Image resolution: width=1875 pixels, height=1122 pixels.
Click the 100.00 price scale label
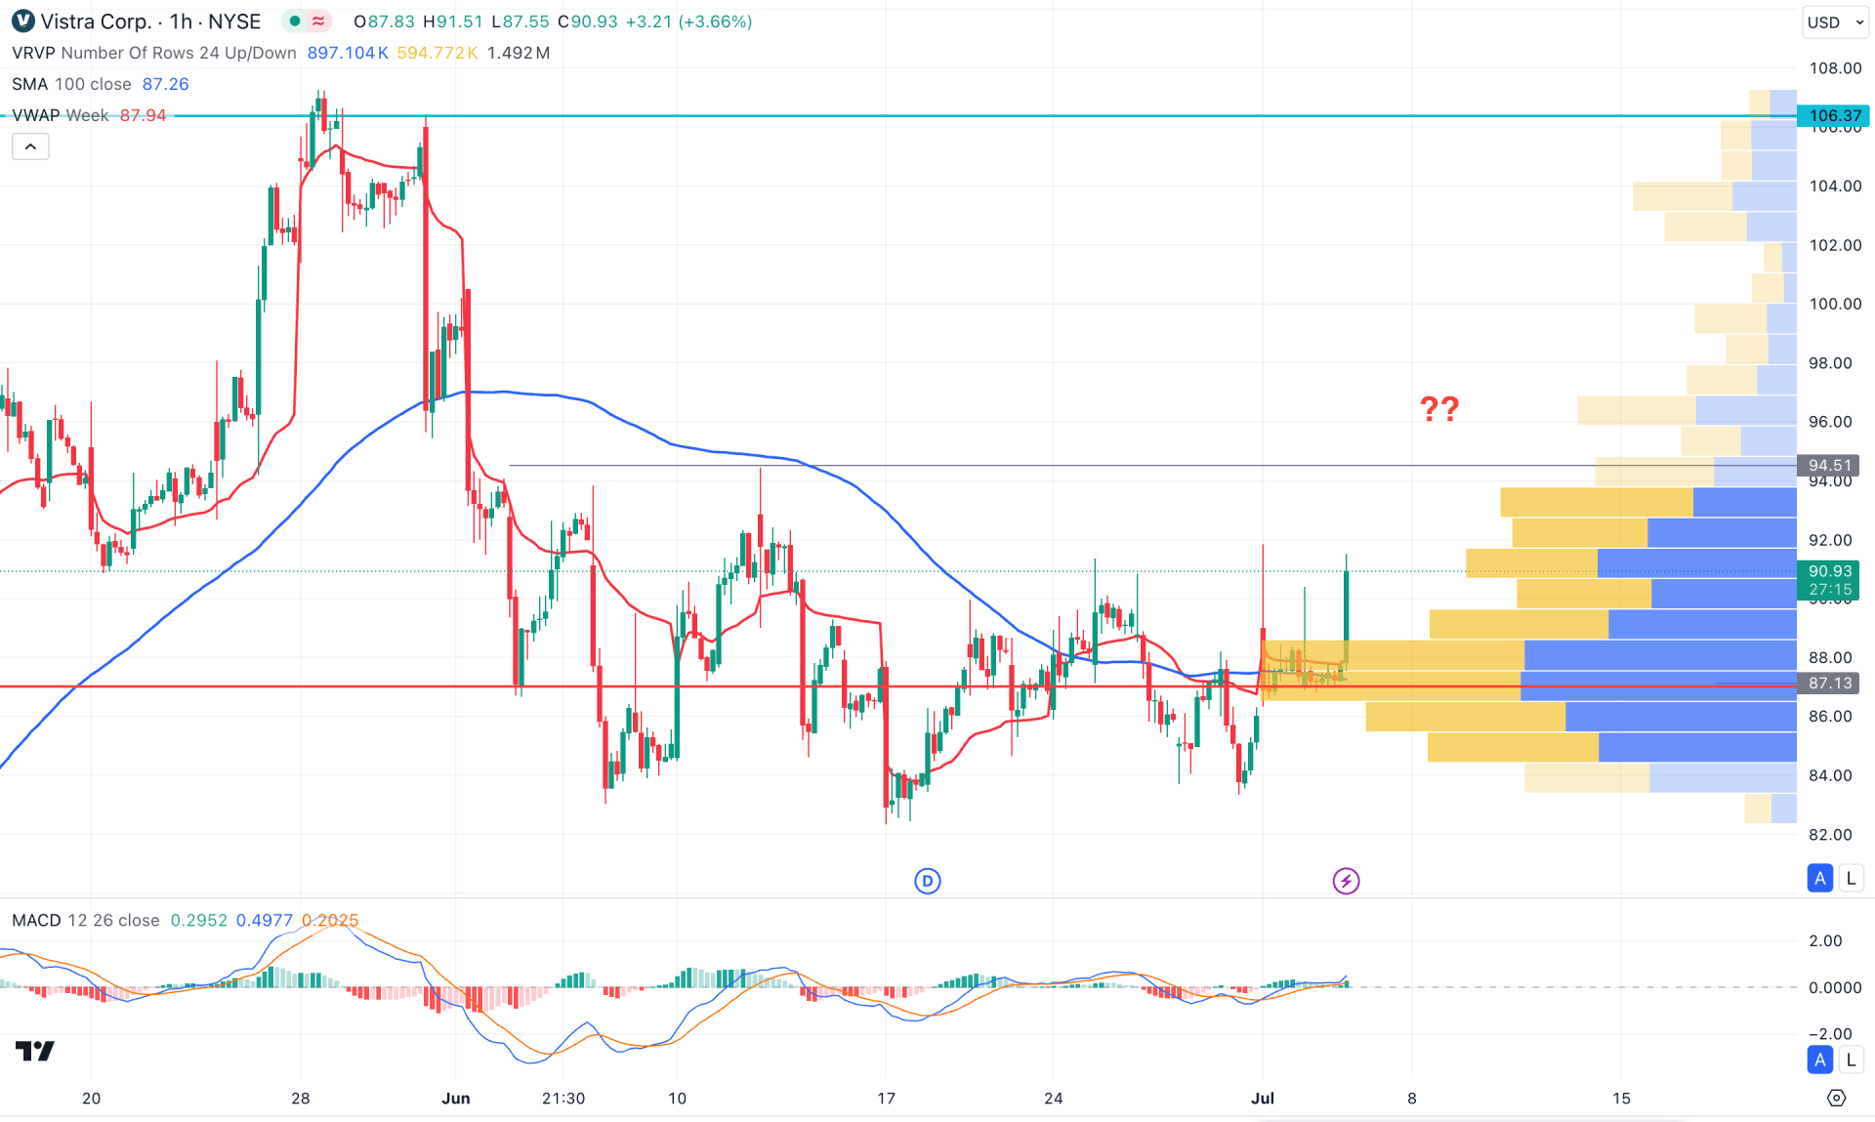point(1835,304)
